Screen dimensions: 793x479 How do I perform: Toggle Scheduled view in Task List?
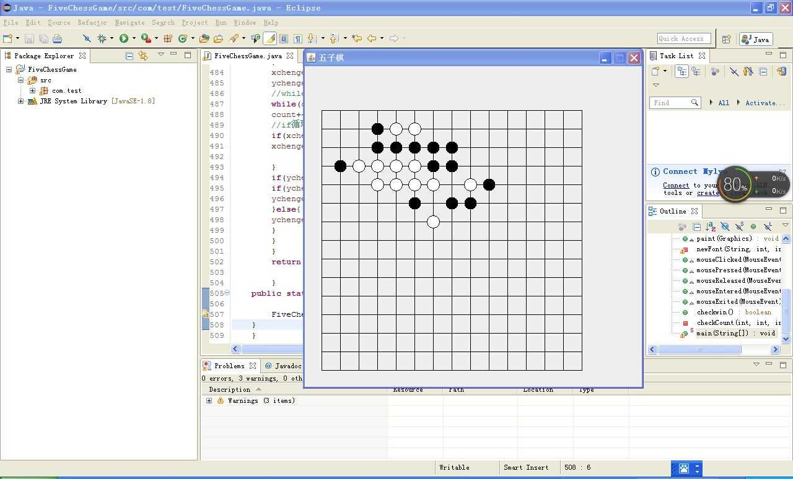tap(696, 71)
